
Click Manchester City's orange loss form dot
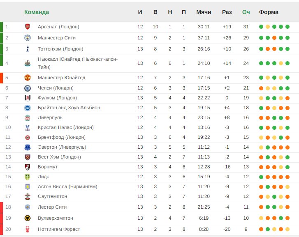pyautogui.click(x=274, y=38)
